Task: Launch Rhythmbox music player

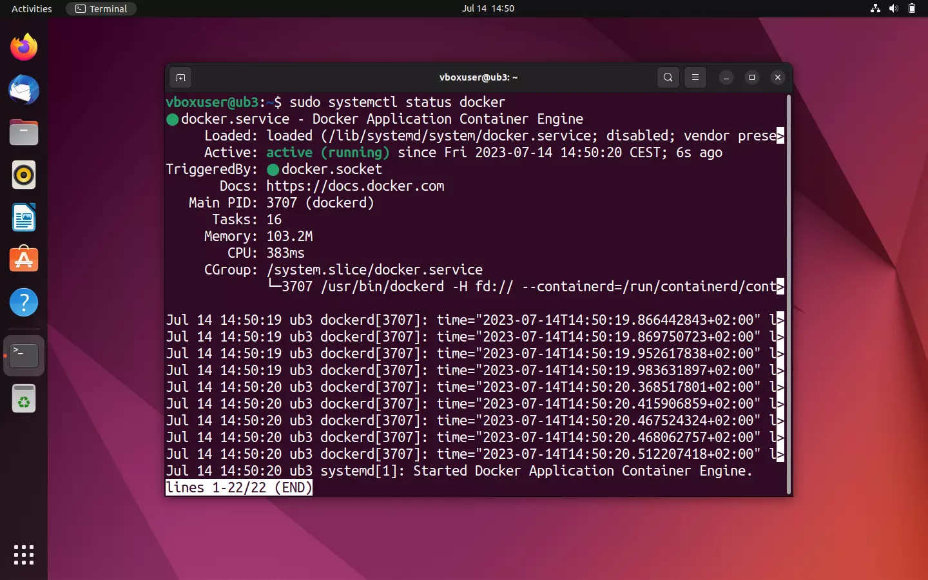Action: 23,175
